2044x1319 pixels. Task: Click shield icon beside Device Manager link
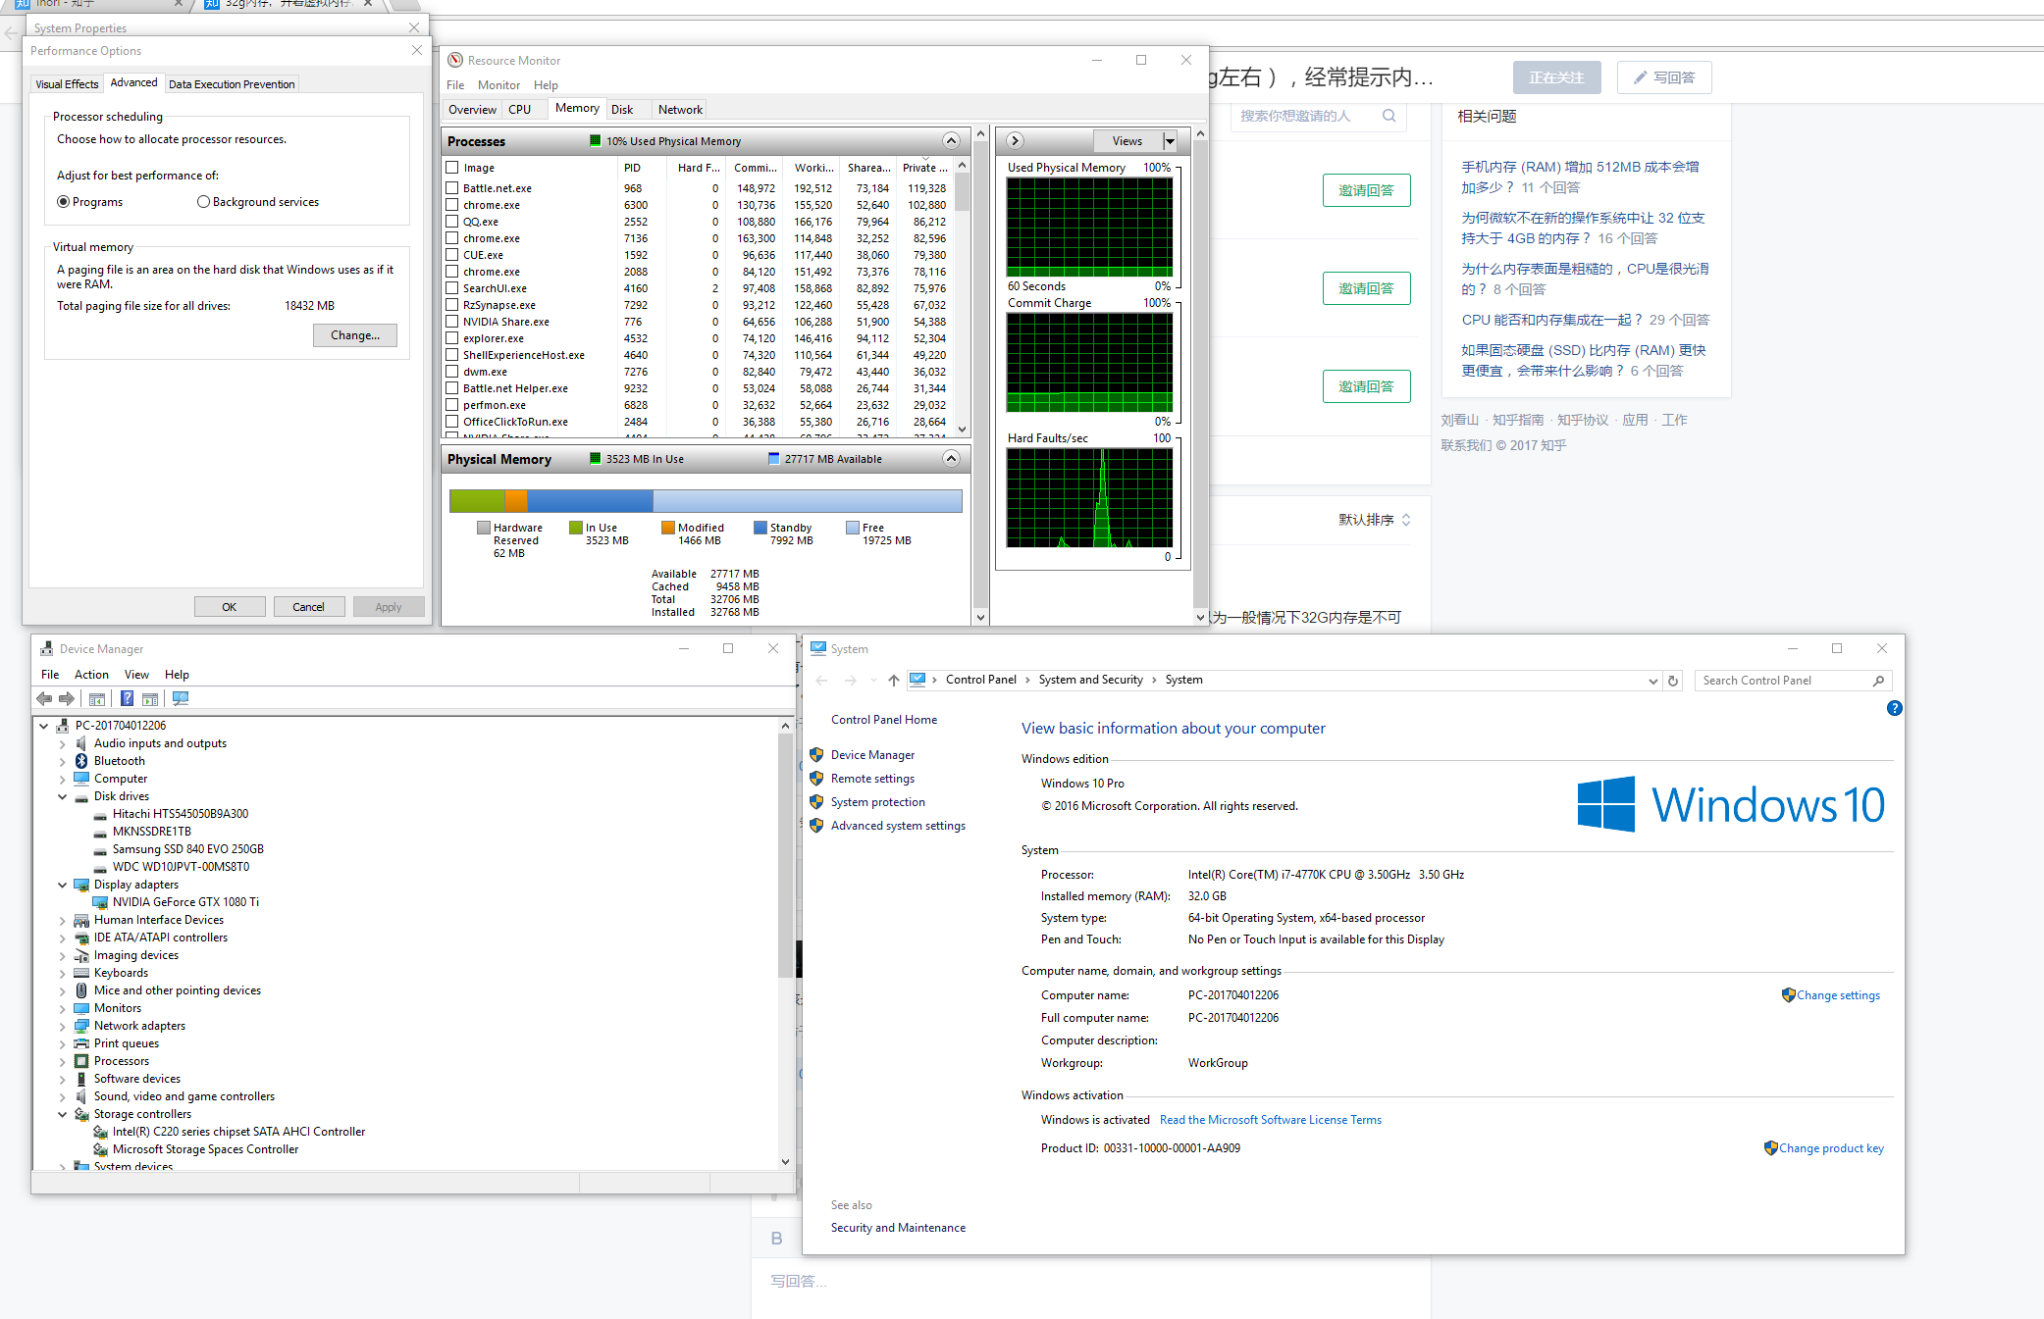(x=816, y=755)
